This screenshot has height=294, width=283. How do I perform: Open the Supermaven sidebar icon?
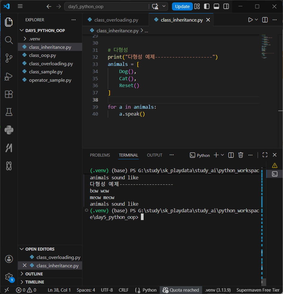pyautogui.click(x=9, y=148)
